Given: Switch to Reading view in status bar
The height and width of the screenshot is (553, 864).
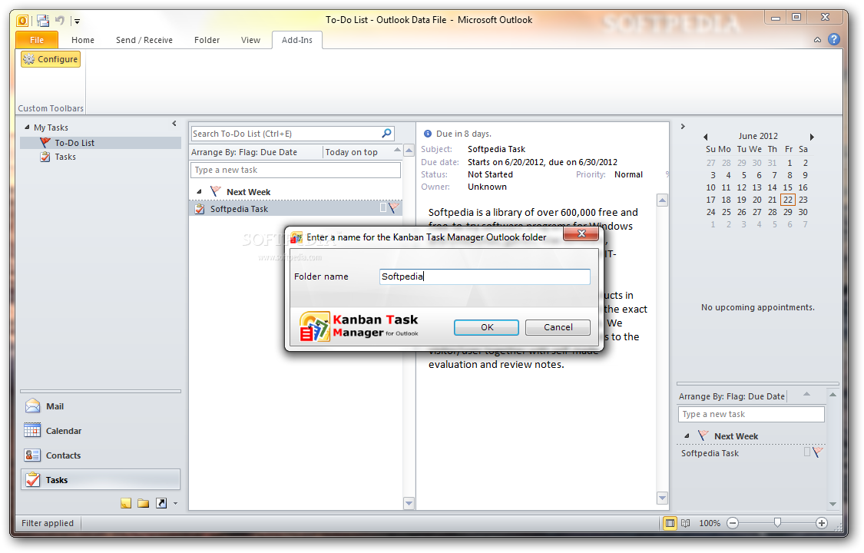Looking at the screenshot, I should (686, 523).
